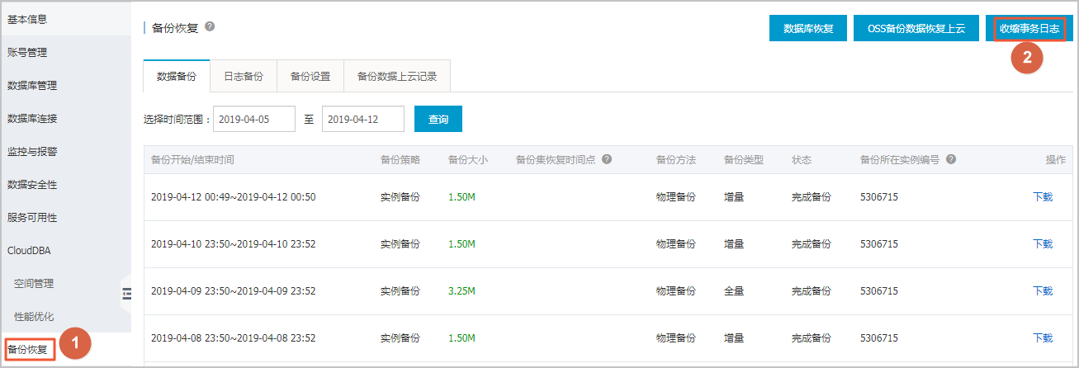Open the 备份数据上云记录 tab

397,76
